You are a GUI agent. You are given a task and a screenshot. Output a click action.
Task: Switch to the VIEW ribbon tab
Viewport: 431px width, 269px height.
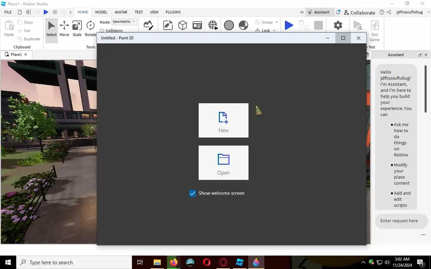154,12
